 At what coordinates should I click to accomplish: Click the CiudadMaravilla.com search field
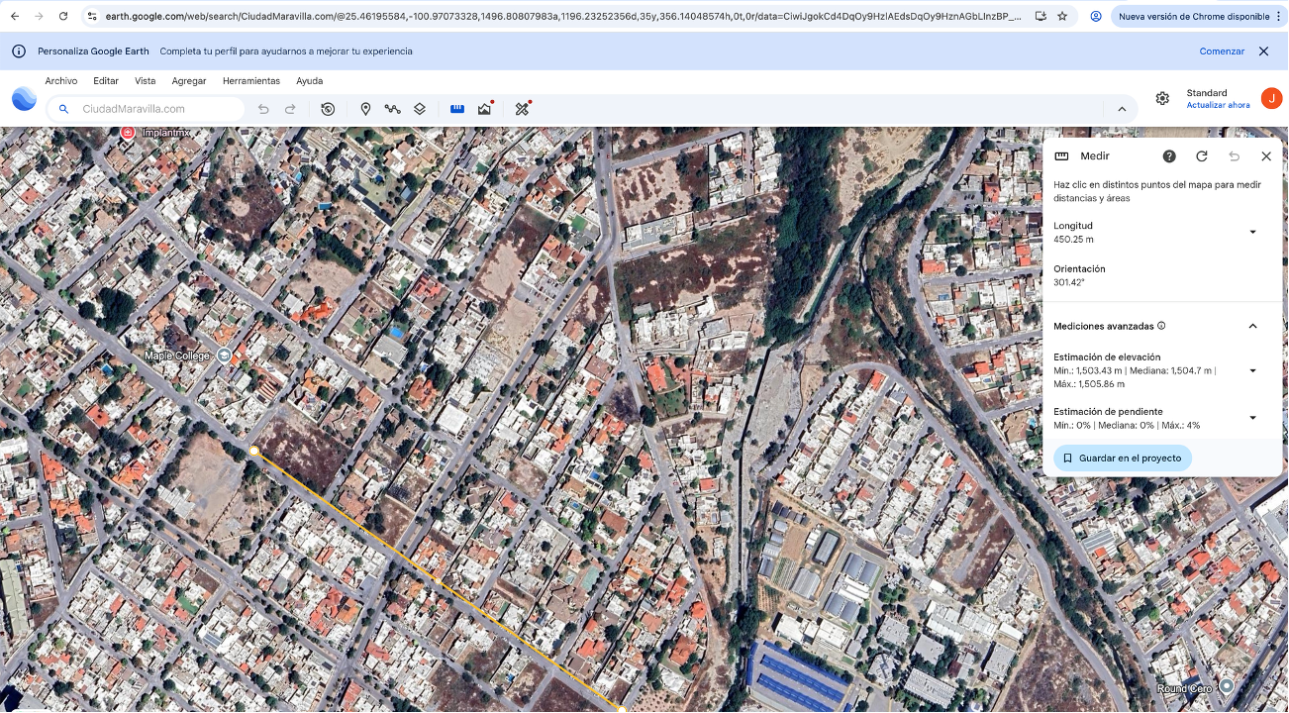[x=149, y=109]
